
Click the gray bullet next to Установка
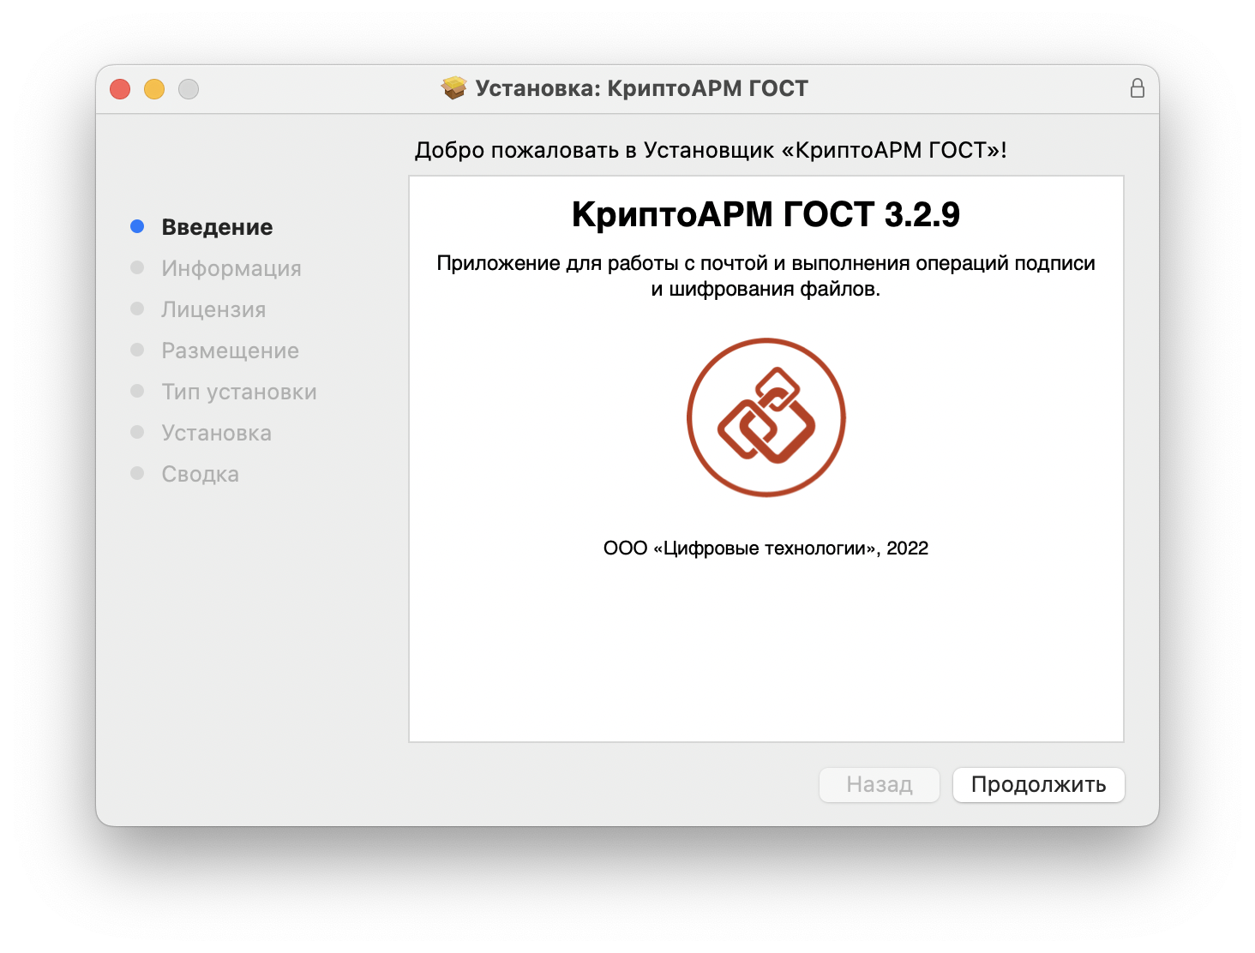137,431
